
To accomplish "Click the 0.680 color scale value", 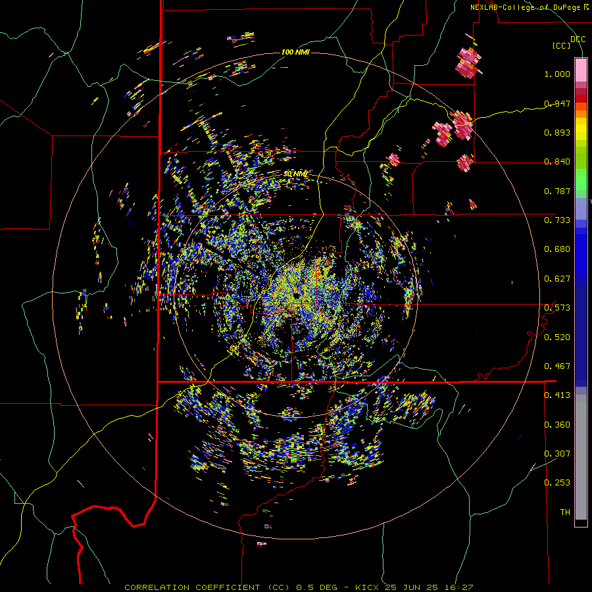I will pyautogui.click(x=557, y=249).
